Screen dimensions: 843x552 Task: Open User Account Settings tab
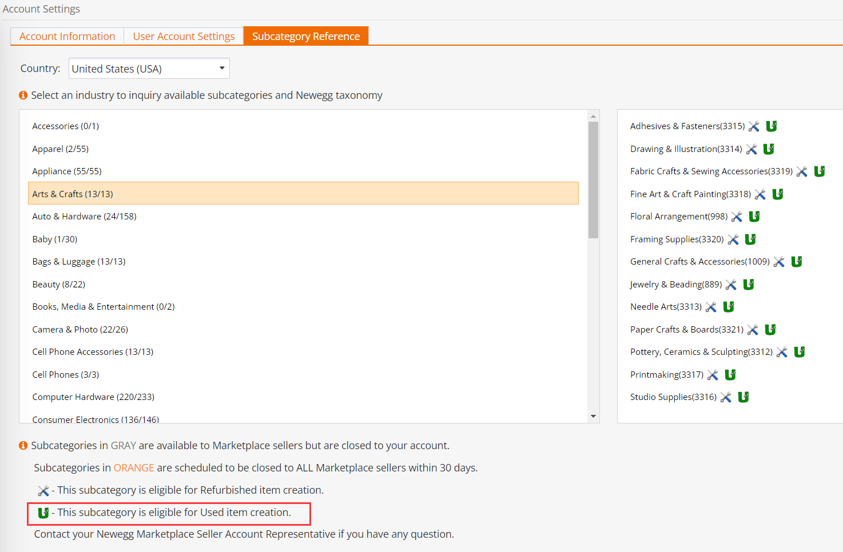(184, 36)
